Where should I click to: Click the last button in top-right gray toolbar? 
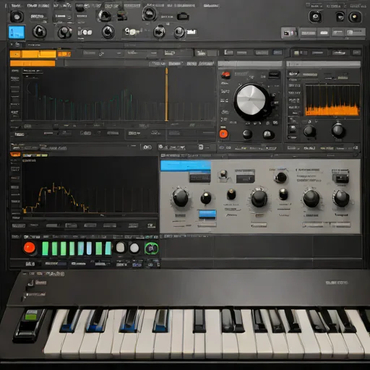coord(356,33)
